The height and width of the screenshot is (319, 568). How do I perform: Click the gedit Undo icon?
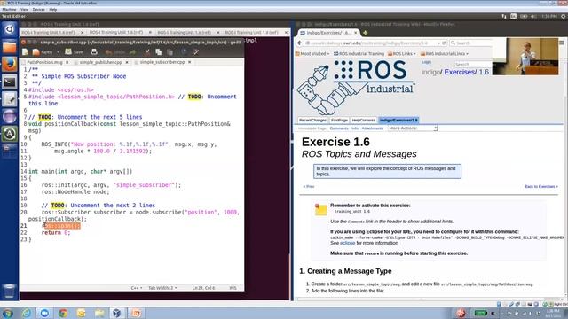click(108, 52)
